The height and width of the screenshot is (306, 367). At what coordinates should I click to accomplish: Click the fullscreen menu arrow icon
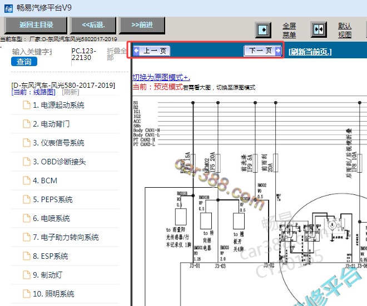coord(263,30)
